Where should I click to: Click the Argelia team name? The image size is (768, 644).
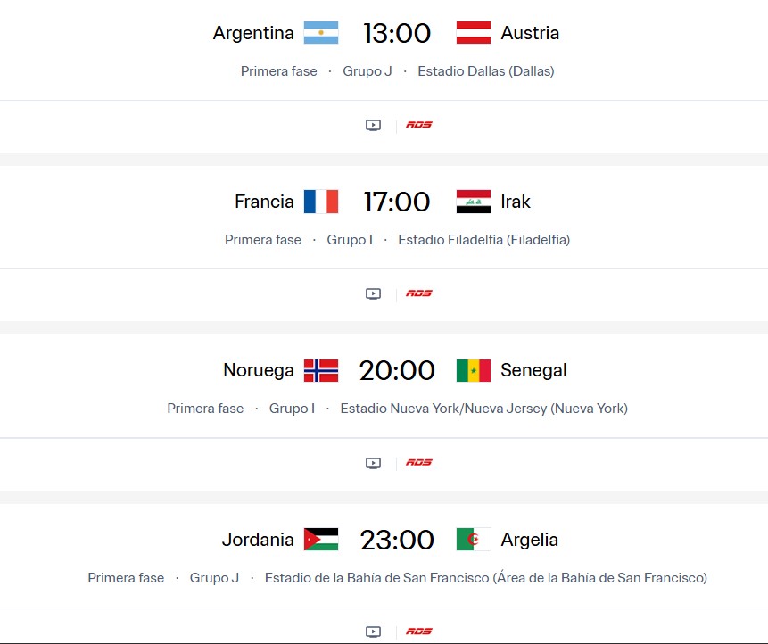(x=530, y=540)
